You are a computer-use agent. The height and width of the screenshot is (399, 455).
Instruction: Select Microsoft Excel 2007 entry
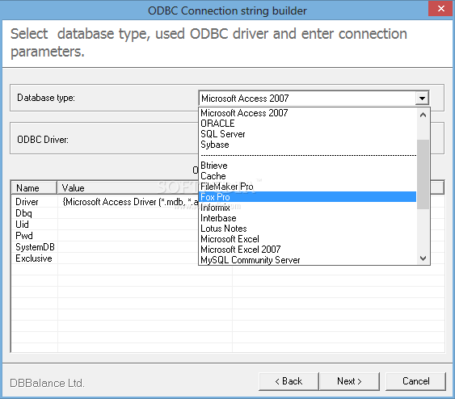point(308,250)
